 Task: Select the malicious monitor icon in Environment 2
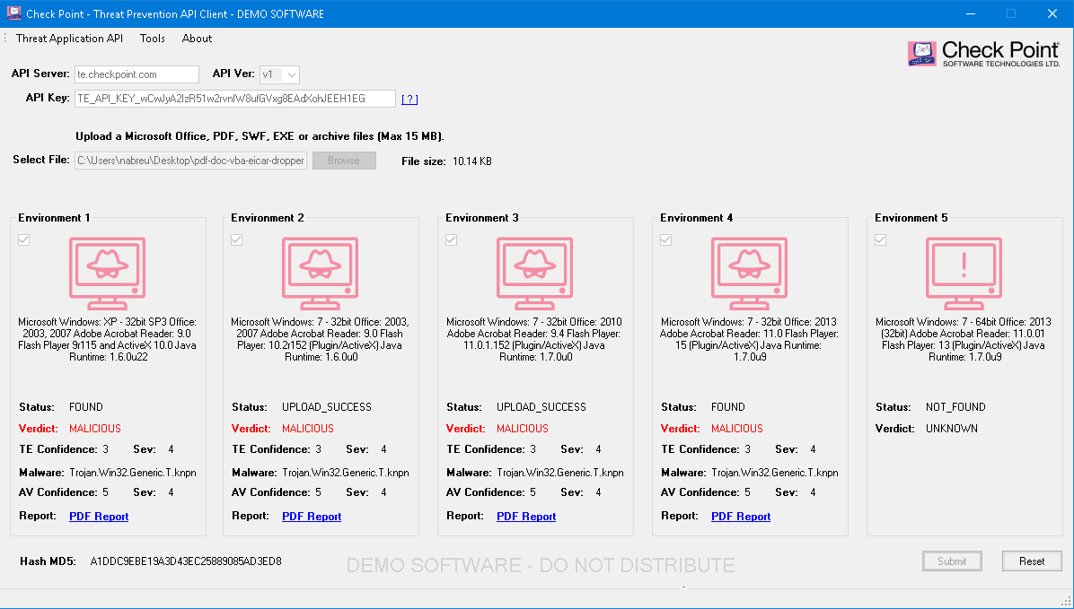click(x=321, y=273)
